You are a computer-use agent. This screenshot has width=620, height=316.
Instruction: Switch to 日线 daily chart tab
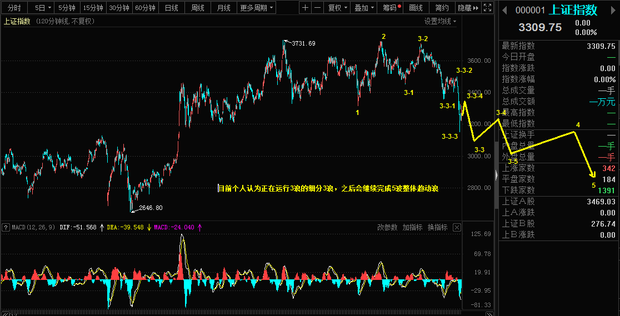coord(171,8)
